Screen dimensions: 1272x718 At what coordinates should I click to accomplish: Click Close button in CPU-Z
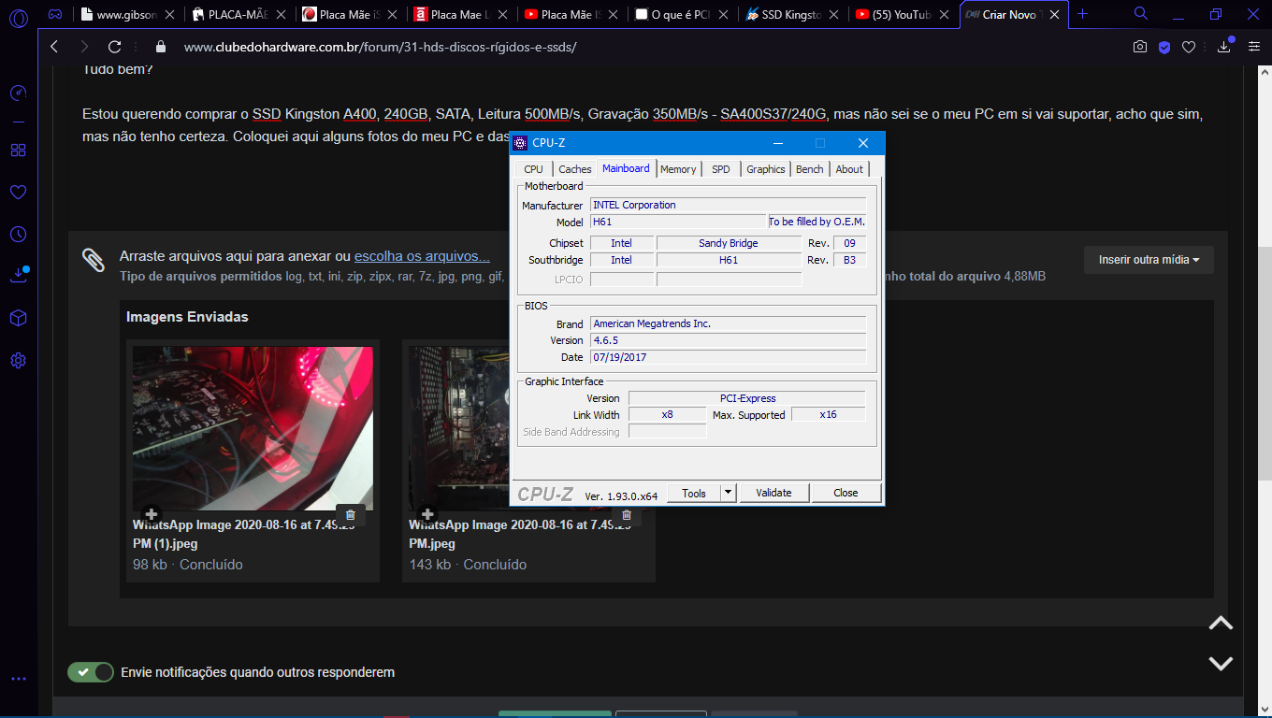[x=846, y=493]
